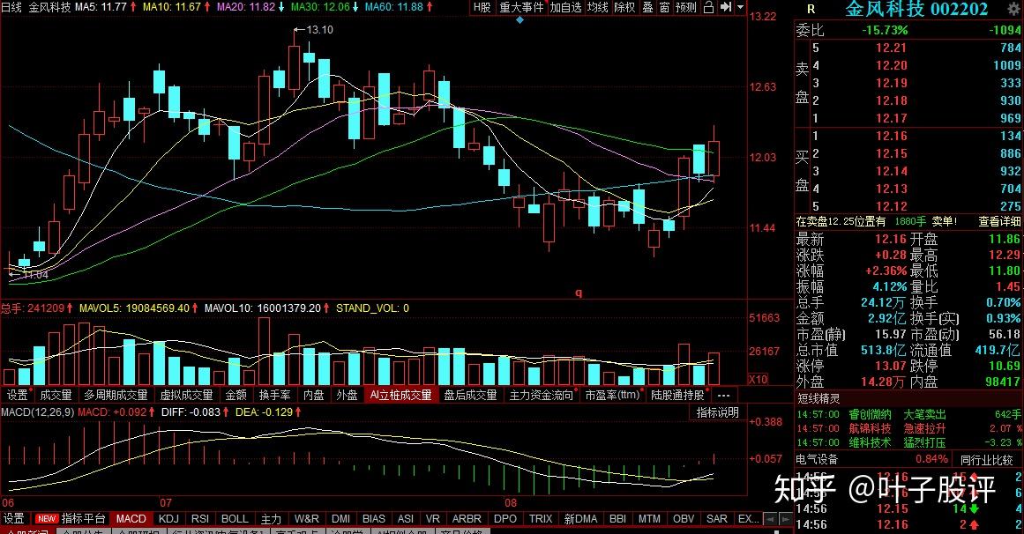Open the 重大事件 major events button

coord(521,7)
